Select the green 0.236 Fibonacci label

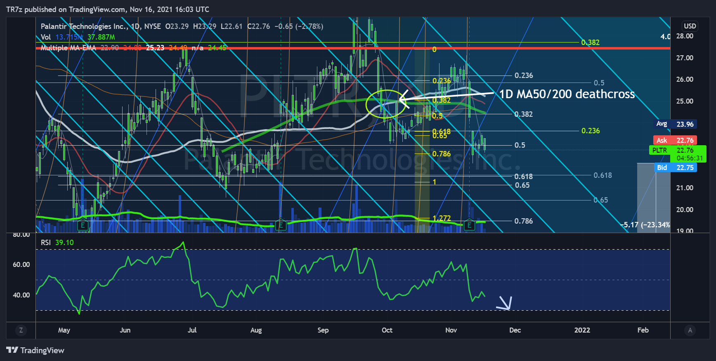pos(591,131)
